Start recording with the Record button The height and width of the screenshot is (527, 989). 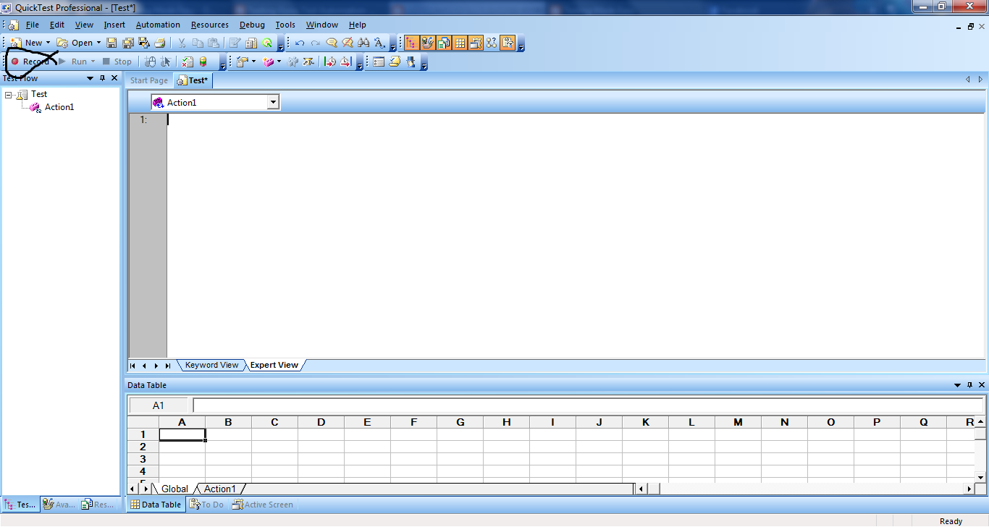pyautogui.click(x=30, y=62)
